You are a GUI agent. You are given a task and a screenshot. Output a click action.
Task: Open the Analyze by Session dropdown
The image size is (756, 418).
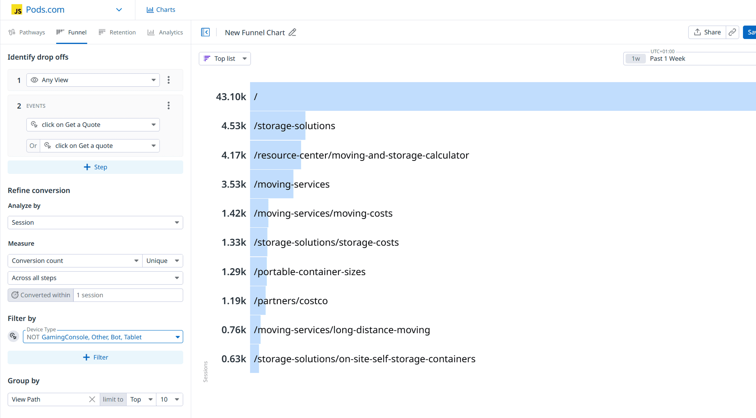point(95,222)
